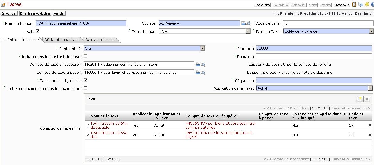Enable Inclure dans le montant de base
374x165 pixels.
pyautogui.click(x=85, y=56)
